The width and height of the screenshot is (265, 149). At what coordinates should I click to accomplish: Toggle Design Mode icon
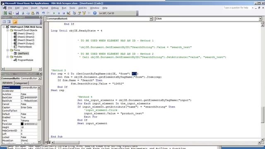pyautogui.click(x=68, y=13)
